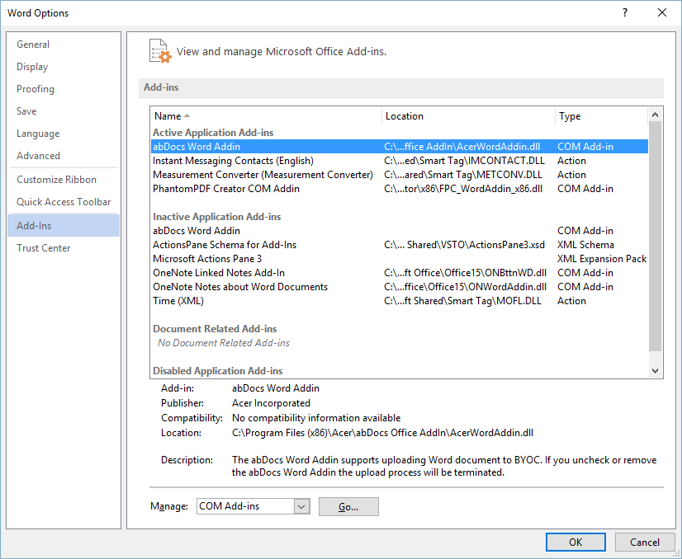Click the Add-ins gear page icon

159,51
